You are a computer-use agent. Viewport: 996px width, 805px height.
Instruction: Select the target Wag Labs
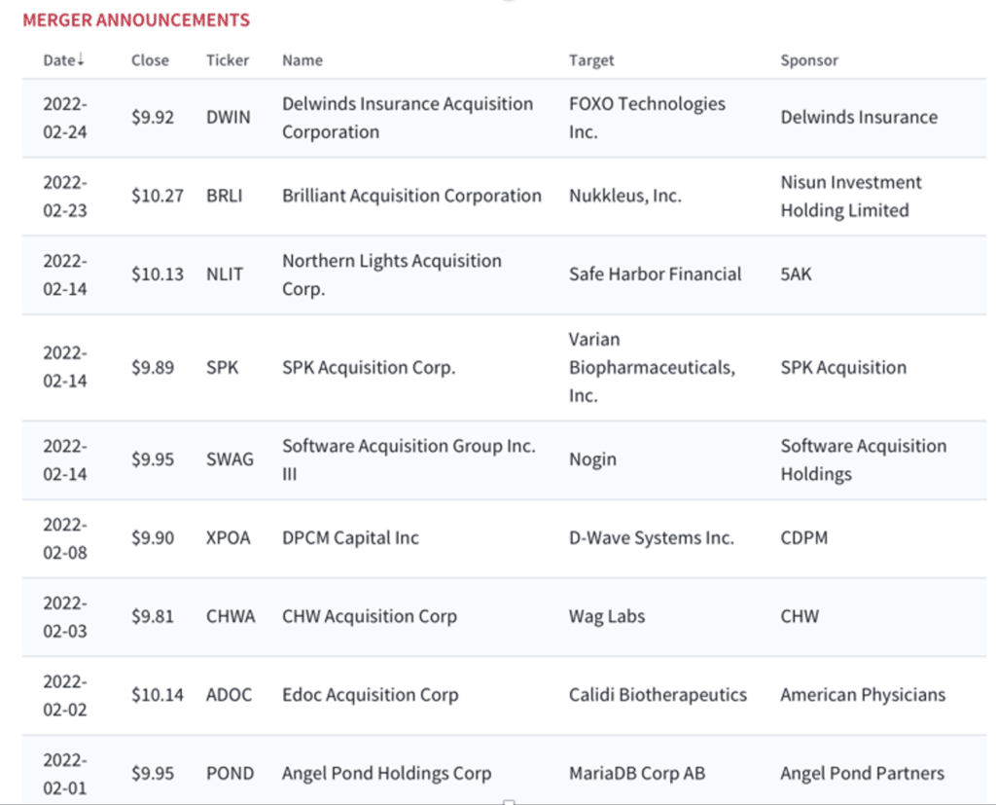point(607,616)
